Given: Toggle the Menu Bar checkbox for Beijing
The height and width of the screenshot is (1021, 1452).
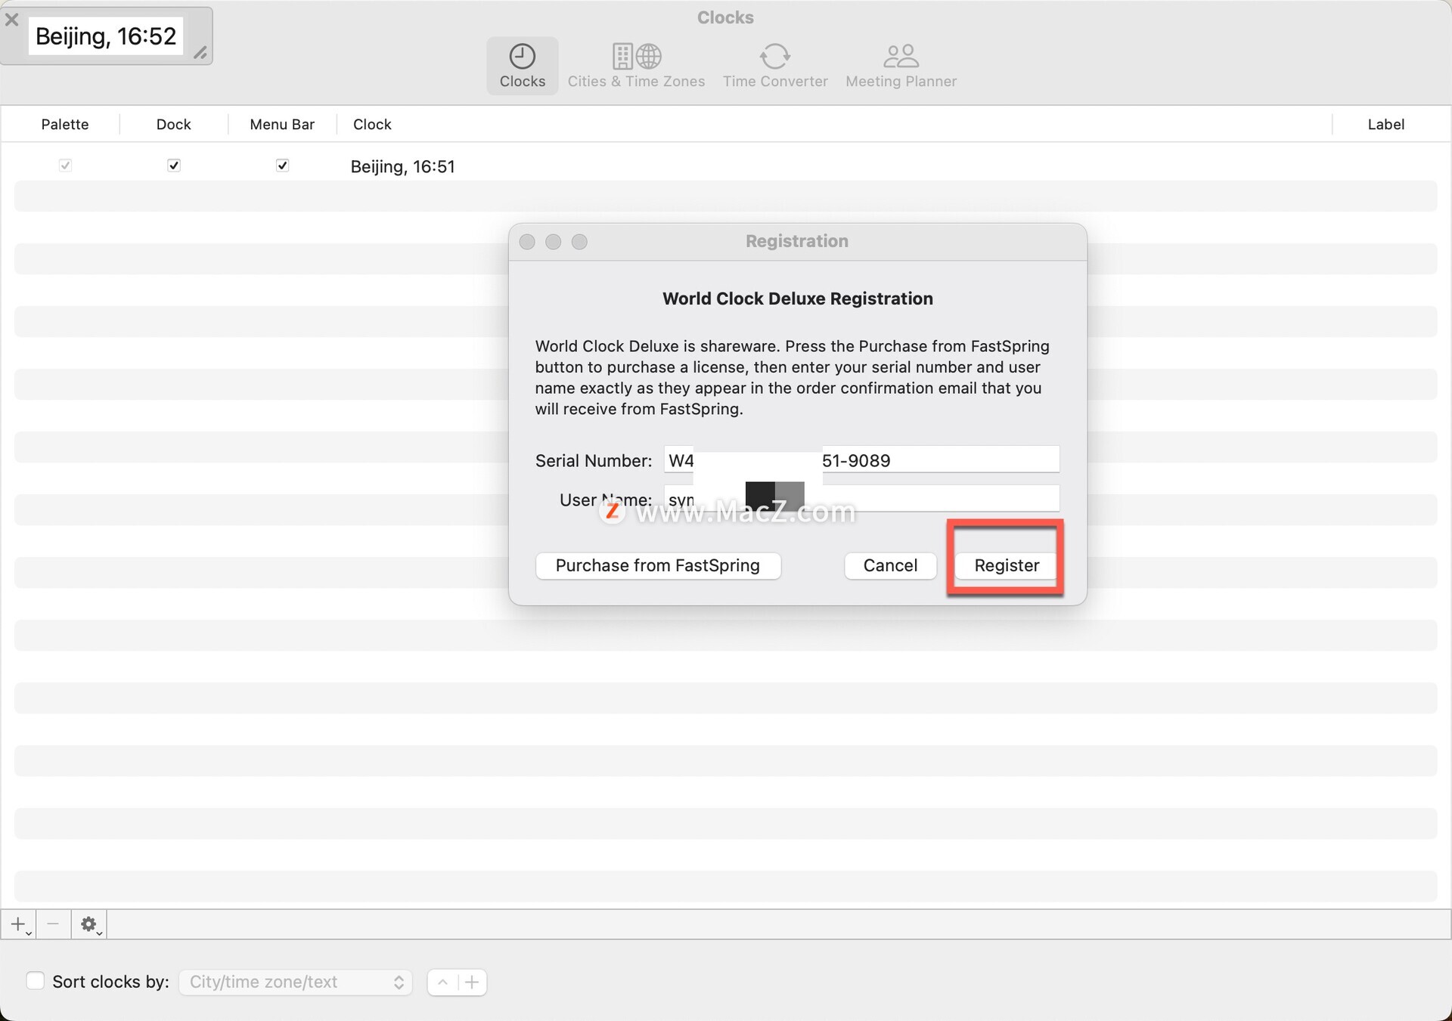Looking at the screenshot, I should tap(282, 166).
